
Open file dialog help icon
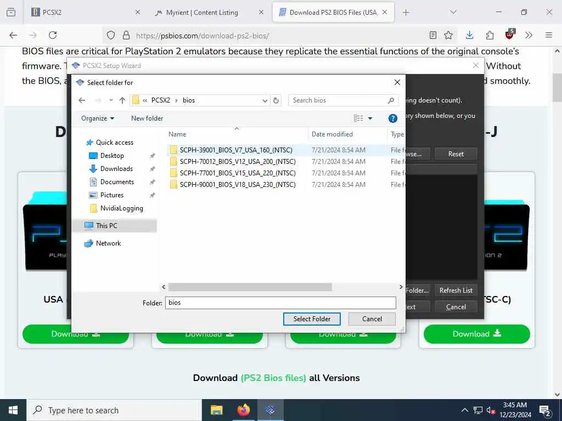coord(393,118)
